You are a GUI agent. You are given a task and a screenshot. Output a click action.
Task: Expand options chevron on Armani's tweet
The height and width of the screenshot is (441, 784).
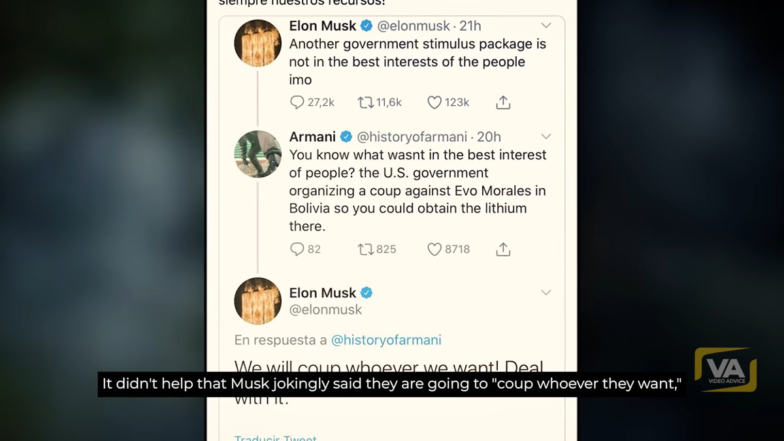(546, 137)
